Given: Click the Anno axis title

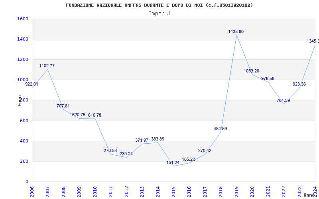Looking at the screenshot, I should (309, 195).
